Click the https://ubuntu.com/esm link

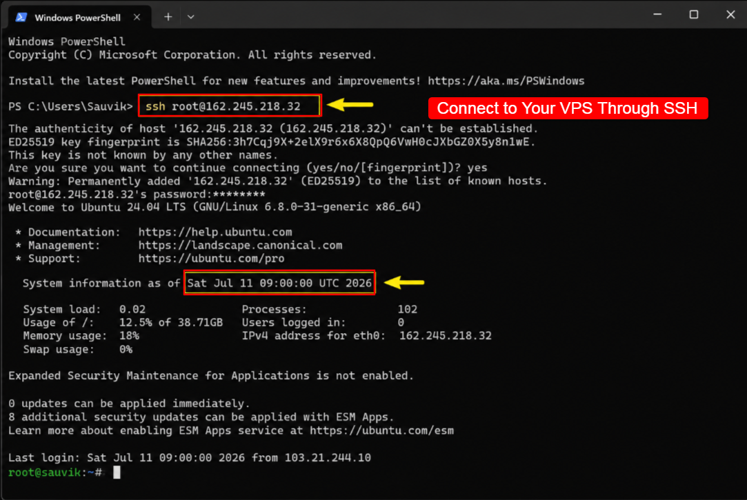click(x=381, y=431)
